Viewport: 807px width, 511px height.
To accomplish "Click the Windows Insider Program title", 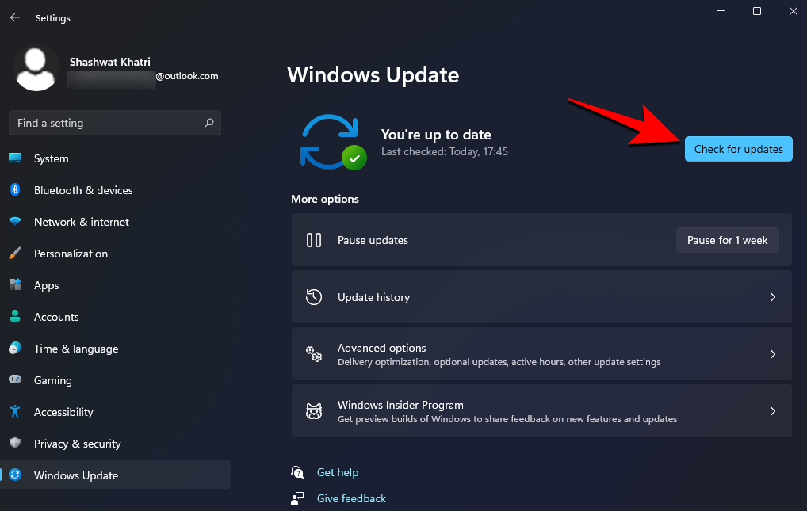I will pos(400,405).
